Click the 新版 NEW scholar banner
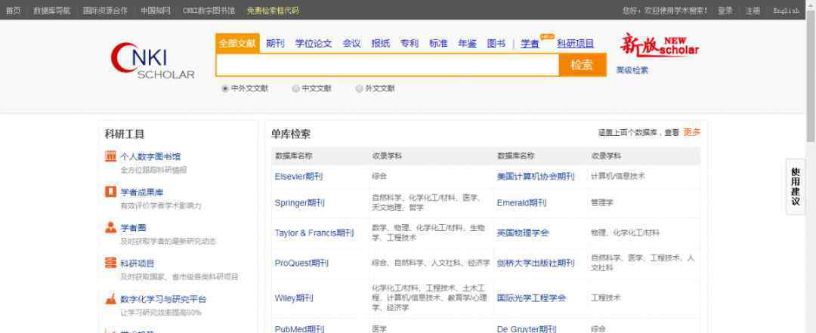816x333 pixels. pos(660,46)
